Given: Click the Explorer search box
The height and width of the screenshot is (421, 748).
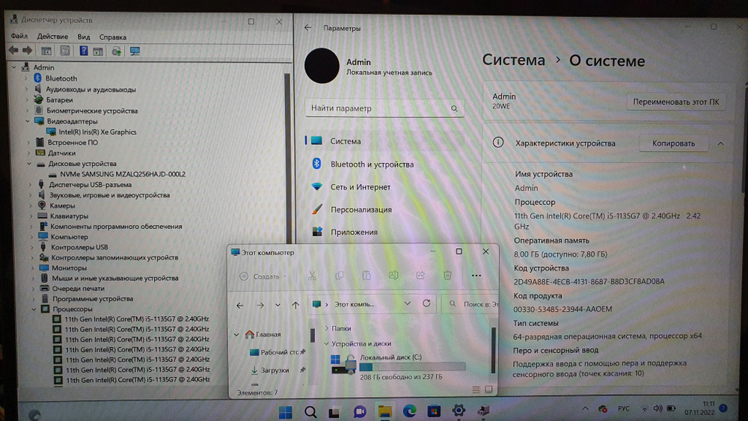Looking at the screenshot, I should click(470, 304).
